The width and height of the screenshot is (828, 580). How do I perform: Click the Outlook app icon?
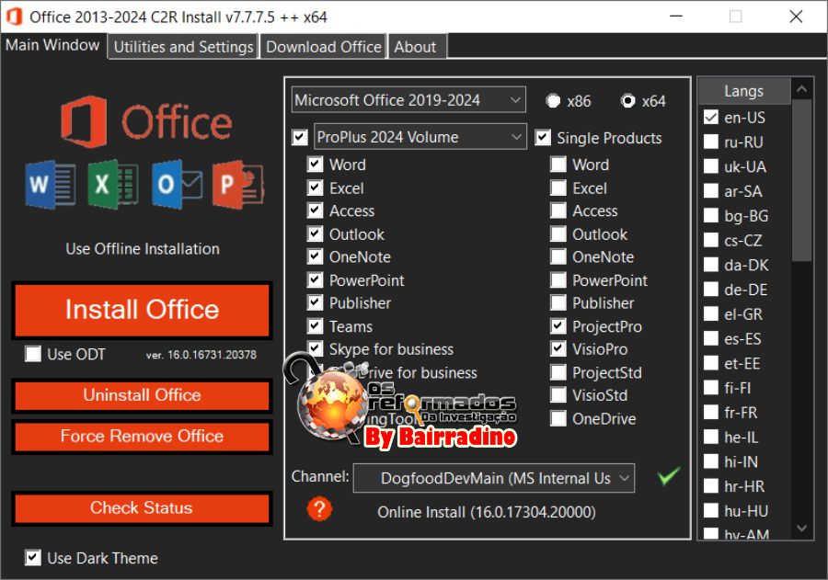[x=177, y=184]
